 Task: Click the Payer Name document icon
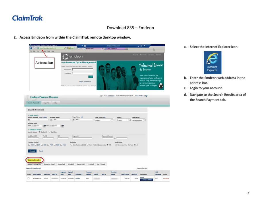coord(82,117)
